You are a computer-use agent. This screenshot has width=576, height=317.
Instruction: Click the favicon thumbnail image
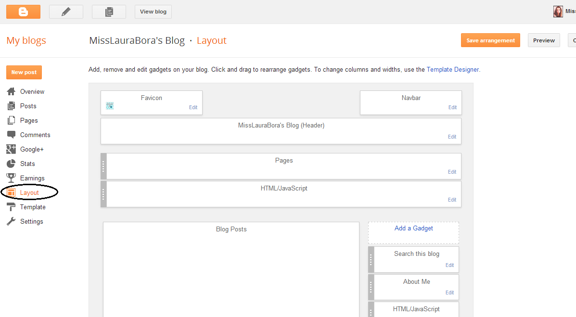109,106
